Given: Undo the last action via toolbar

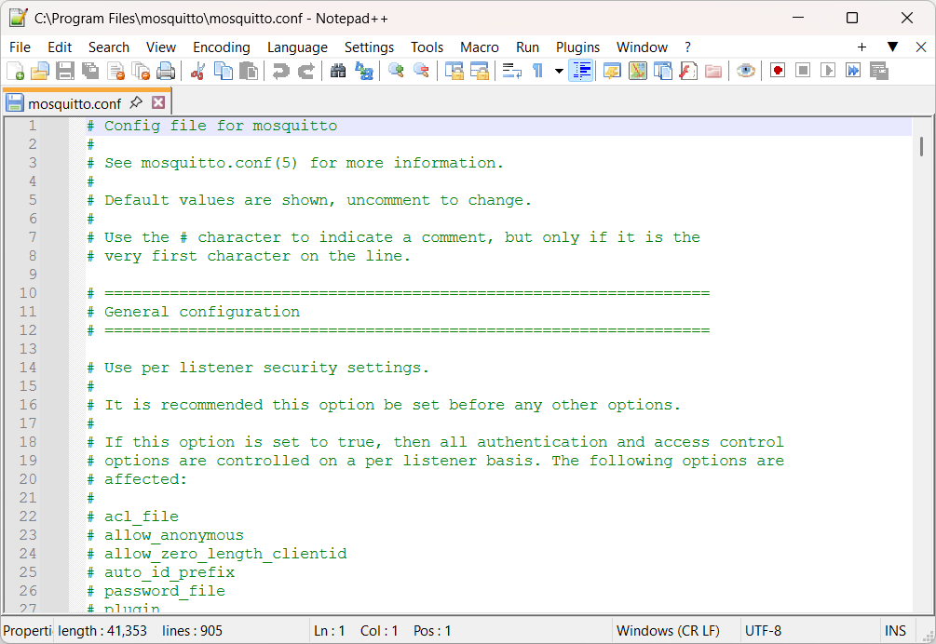Looking at the screenshot, I should pos(280,71).
